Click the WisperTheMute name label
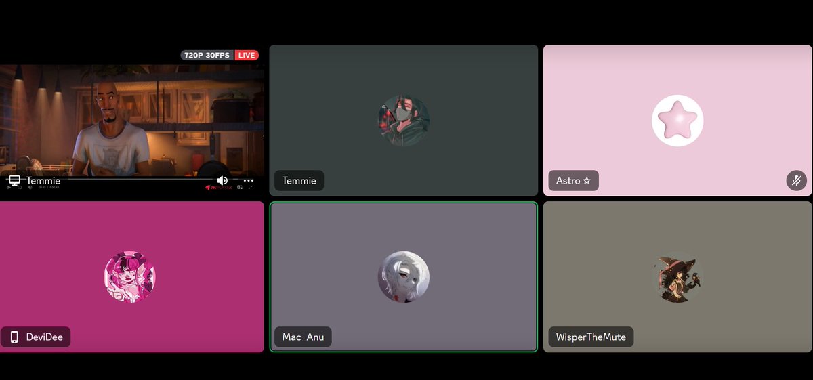Screen dimensions: 813x380 (591, 337)
